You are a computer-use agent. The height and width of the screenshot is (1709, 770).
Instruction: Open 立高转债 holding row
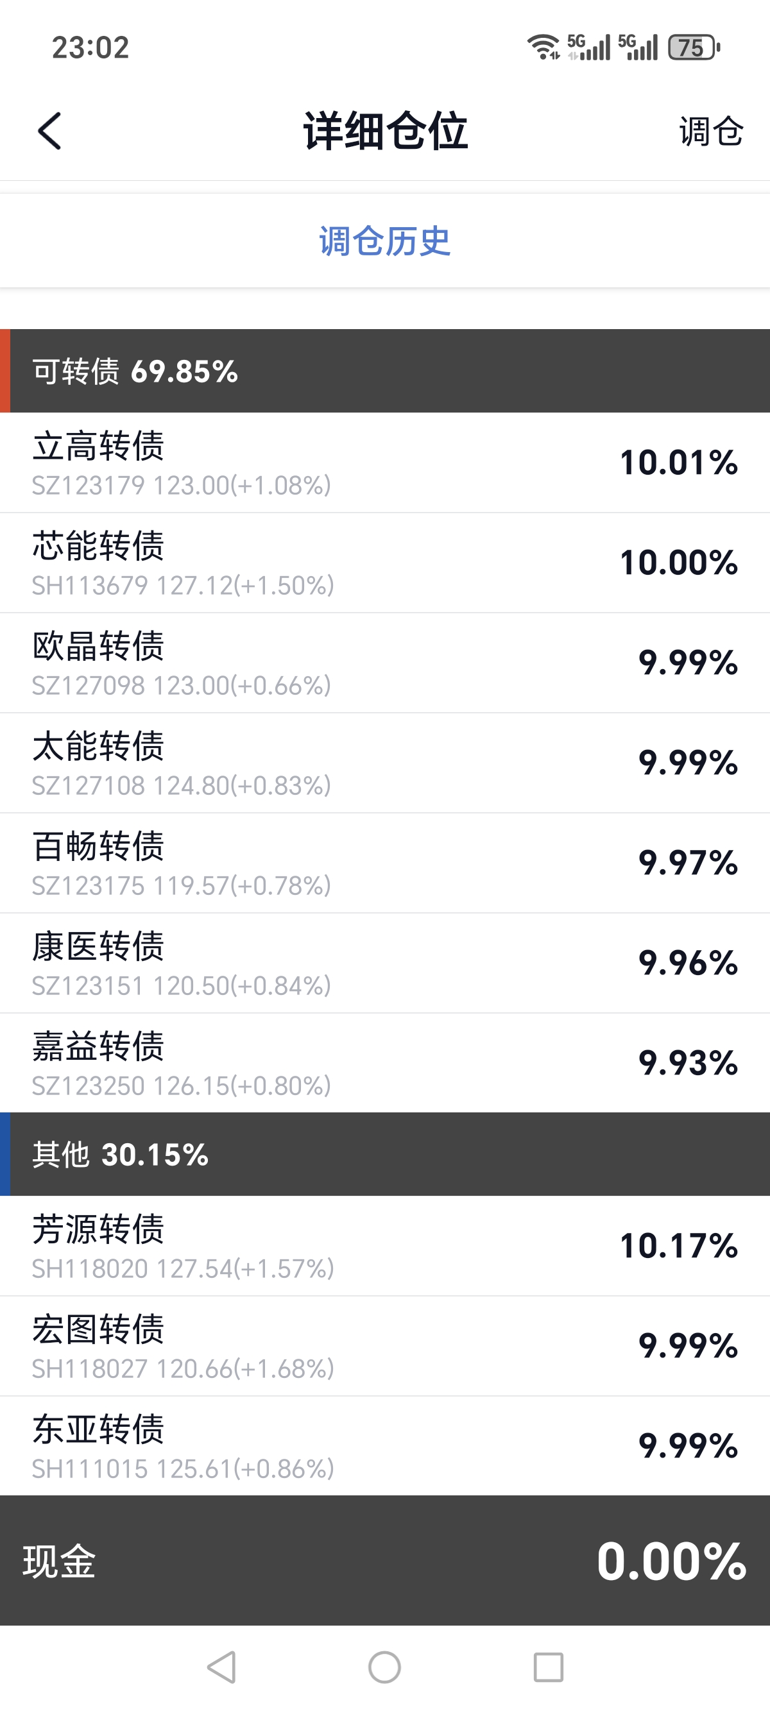385,463
